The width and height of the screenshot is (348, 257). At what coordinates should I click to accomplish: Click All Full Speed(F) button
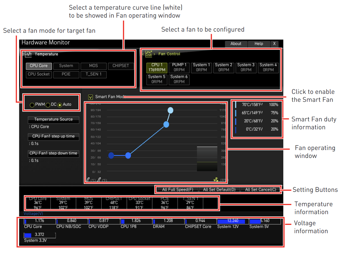coord(178,190)
